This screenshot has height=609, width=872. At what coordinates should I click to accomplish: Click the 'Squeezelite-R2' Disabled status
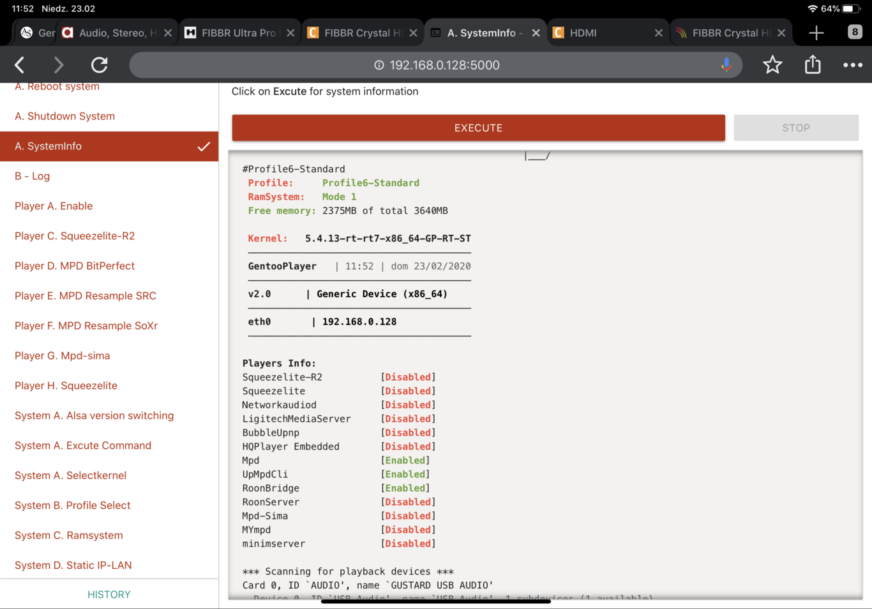[408, 377]
